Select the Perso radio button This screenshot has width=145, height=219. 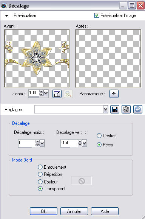pyautogui.click(x=99, y=145)
